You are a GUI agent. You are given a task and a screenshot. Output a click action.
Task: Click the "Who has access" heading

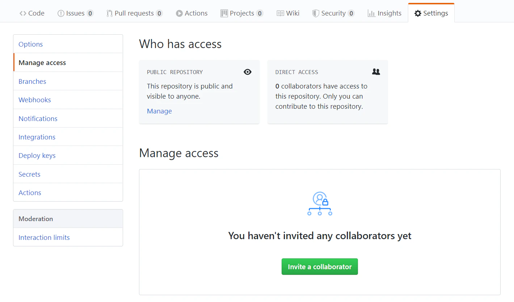[x=180, y=44]
